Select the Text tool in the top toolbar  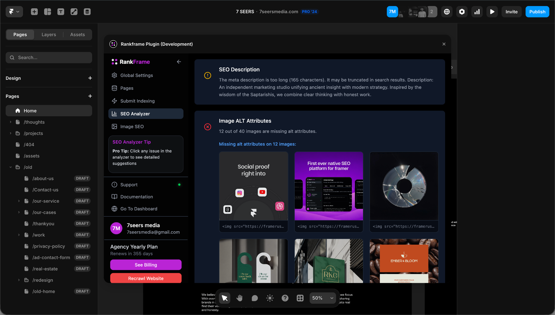tap(61, 12)
